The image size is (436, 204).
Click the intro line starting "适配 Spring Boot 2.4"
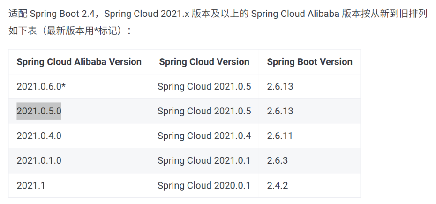click(x=218, y=14)
